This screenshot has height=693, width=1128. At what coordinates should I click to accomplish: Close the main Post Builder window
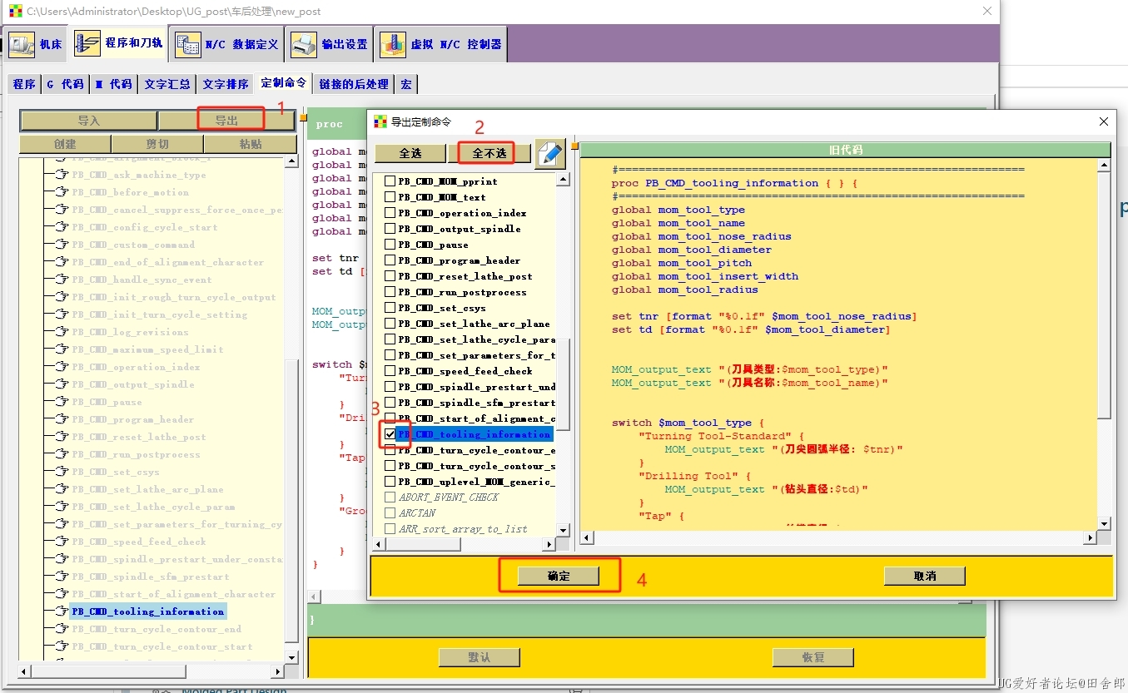[987, 11]
